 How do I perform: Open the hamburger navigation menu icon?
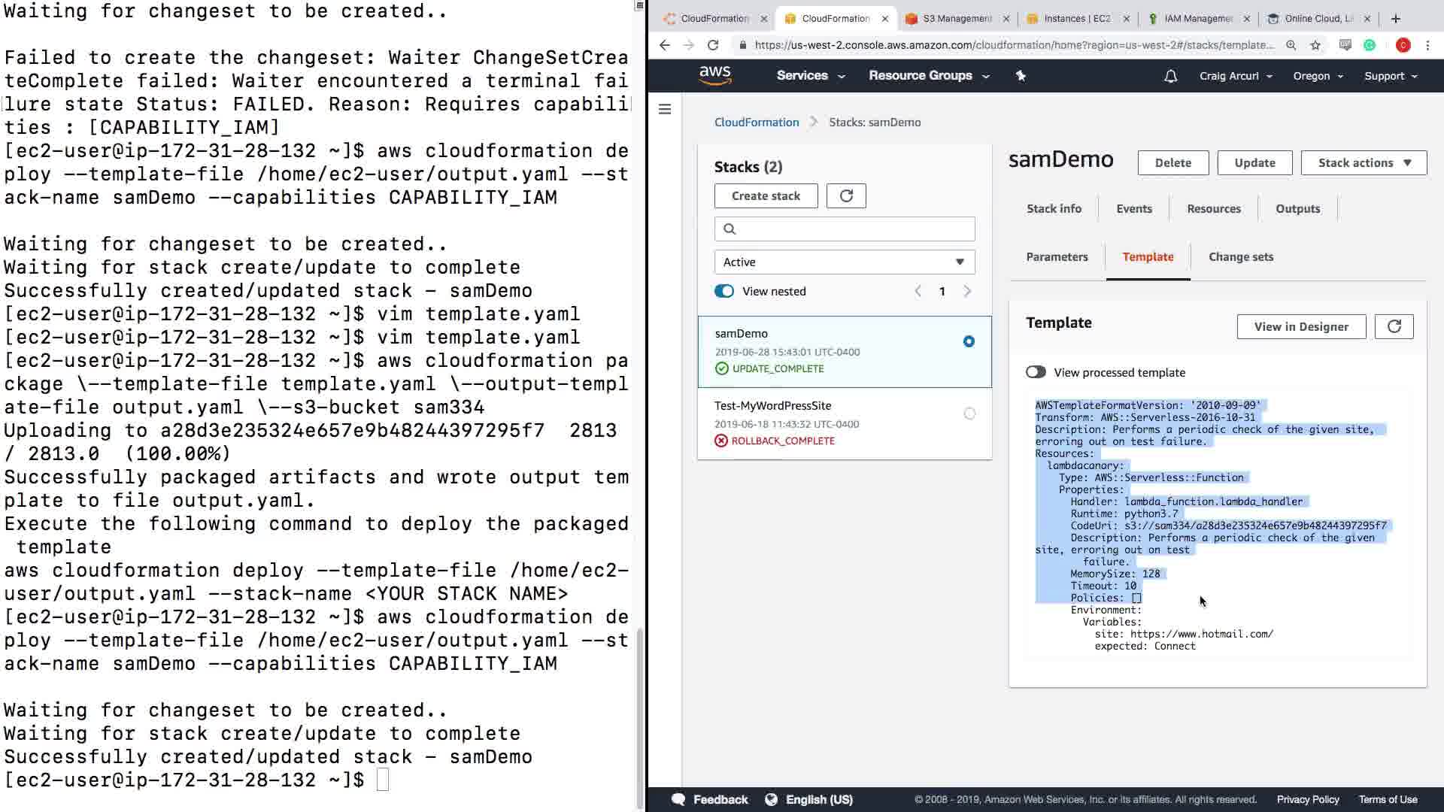coord(665,109)
